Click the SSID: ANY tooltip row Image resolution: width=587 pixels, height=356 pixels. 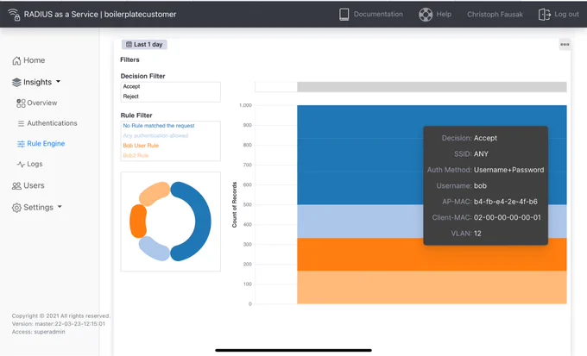pos(471,154)
